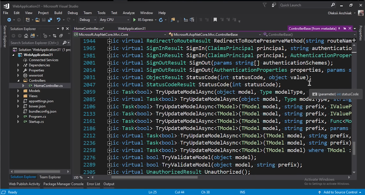Switch to the Team Explorer tab

50,177
